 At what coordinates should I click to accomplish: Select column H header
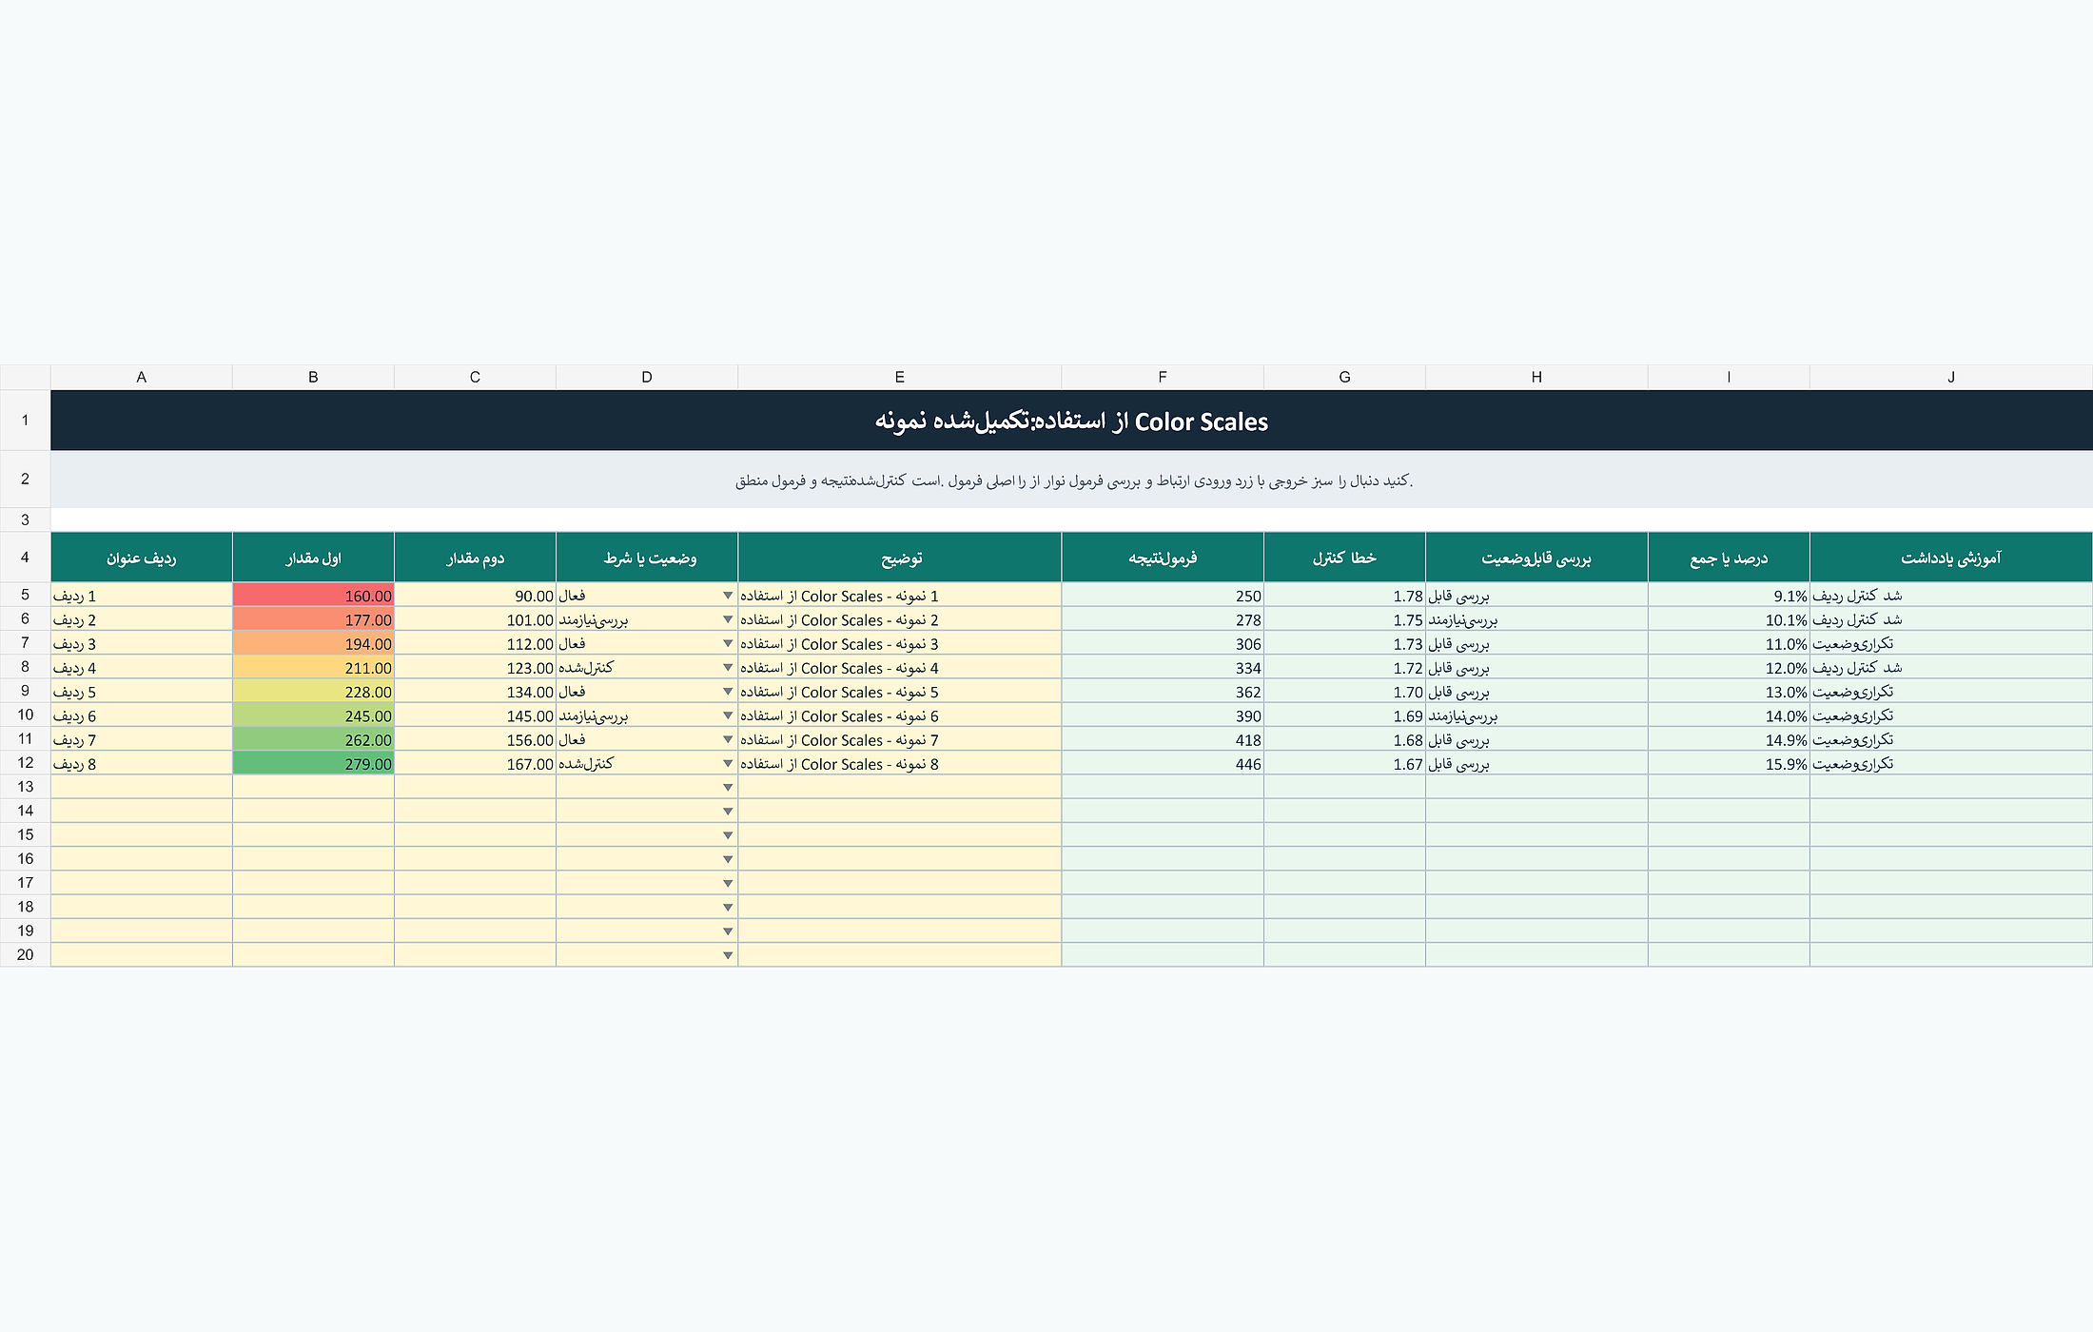pos(1536,377)
